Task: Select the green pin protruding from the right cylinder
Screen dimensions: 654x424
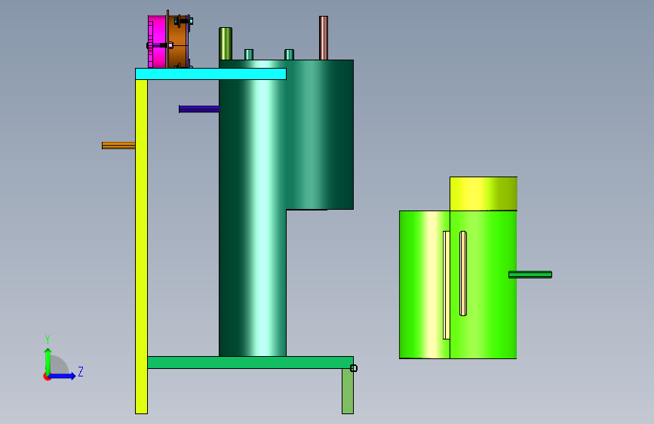Action: (530, 275)
